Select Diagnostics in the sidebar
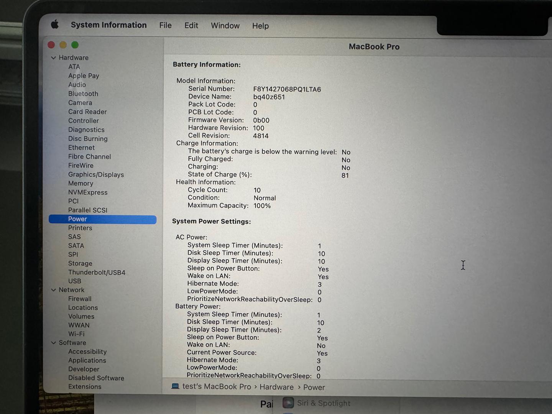Screen dimensions: 552x414 pyautogui.click(x=86, y=130)
